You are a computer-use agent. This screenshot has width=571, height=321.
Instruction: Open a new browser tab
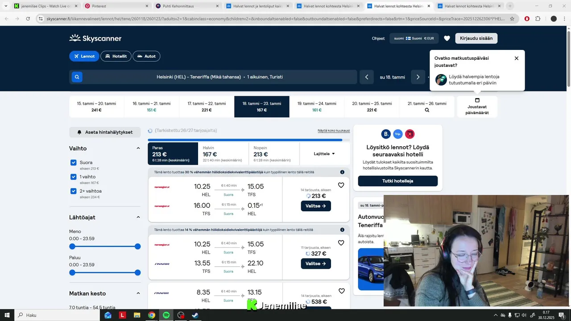tap(510, 6)
